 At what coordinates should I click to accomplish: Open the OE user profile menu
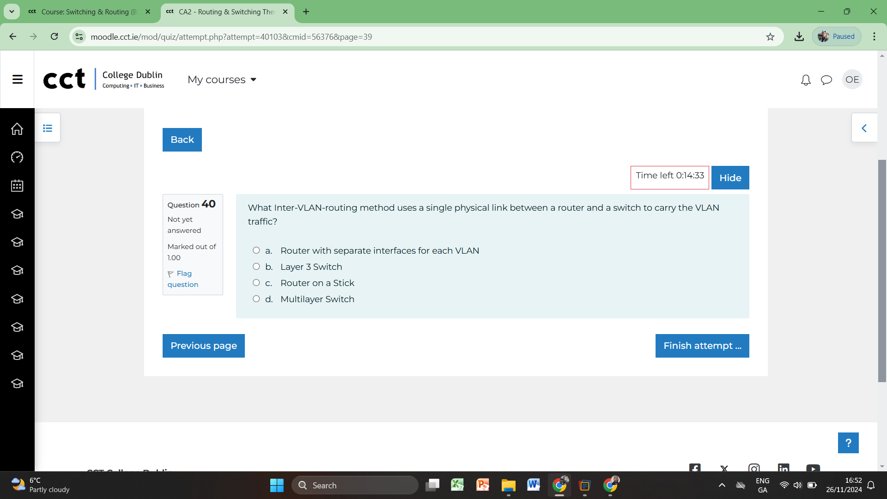click(852, 80)
